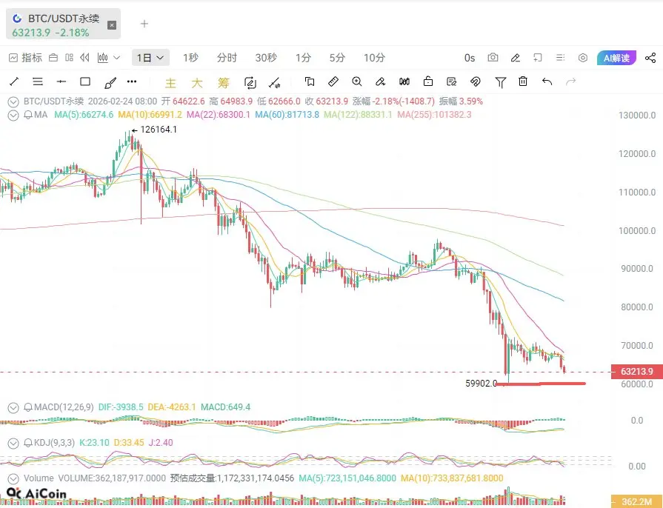Screen dimensions: 663x508
Task: Switch to the 分时 timeframe
Action: [x=227, y=58]
